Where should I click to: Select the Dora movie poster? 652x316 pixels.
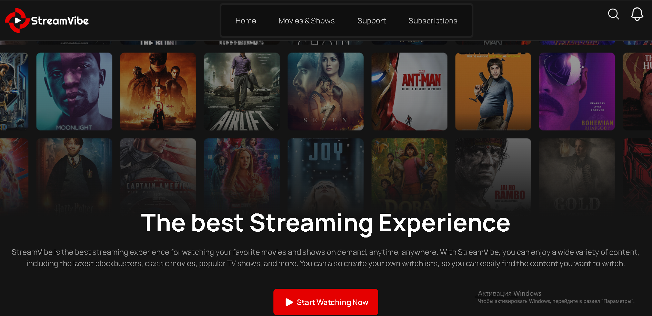click(x=409, y=177)
